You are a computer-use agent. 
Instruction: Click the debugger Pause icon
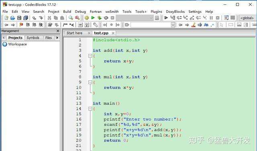click(x=211, y=18)
